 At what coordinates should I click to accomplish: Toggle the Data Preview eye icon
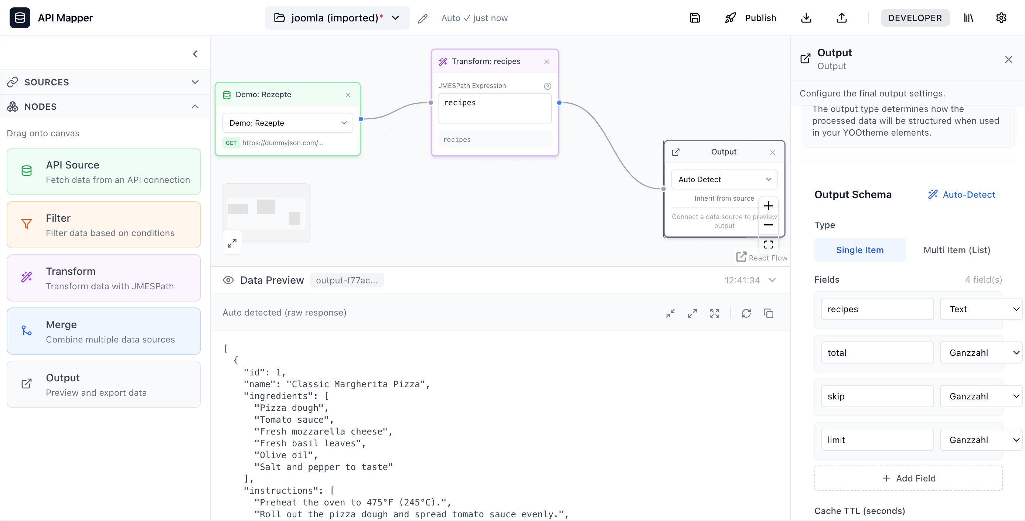pos(228,280)
